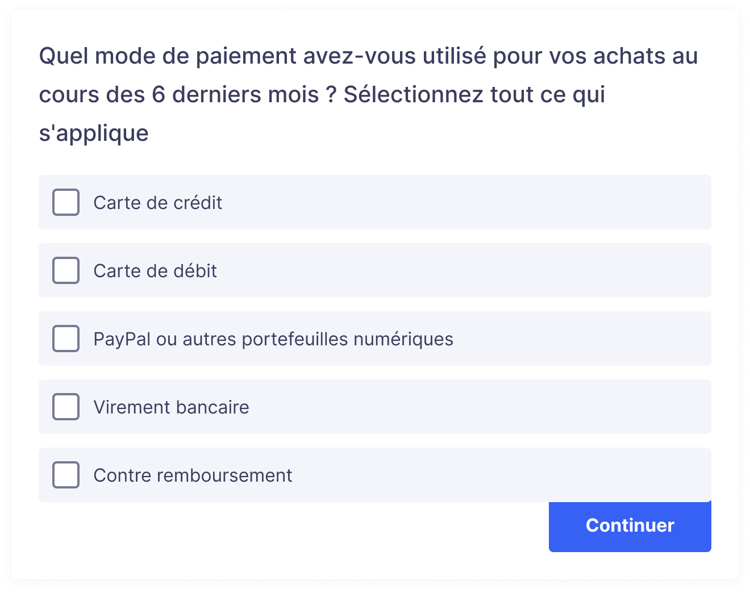
Task: Click the 'Sélectionnez tout ce qui' instruction text
Action: tap(474, 95)
